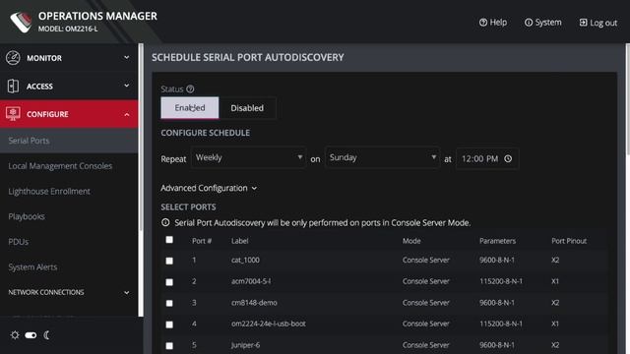Click Console Server in cm8148-demo row
630x354 pixels.
pos(426,303)
